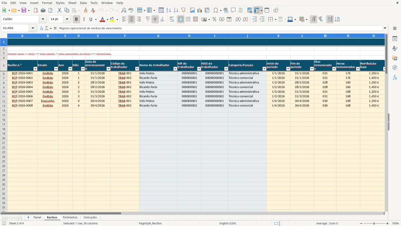The image size is (401, 226).
Task: Cut the selected cells
Action: 59,10
